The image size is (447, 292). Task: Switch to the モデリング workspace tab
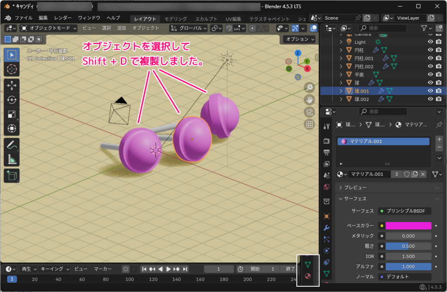175,19
